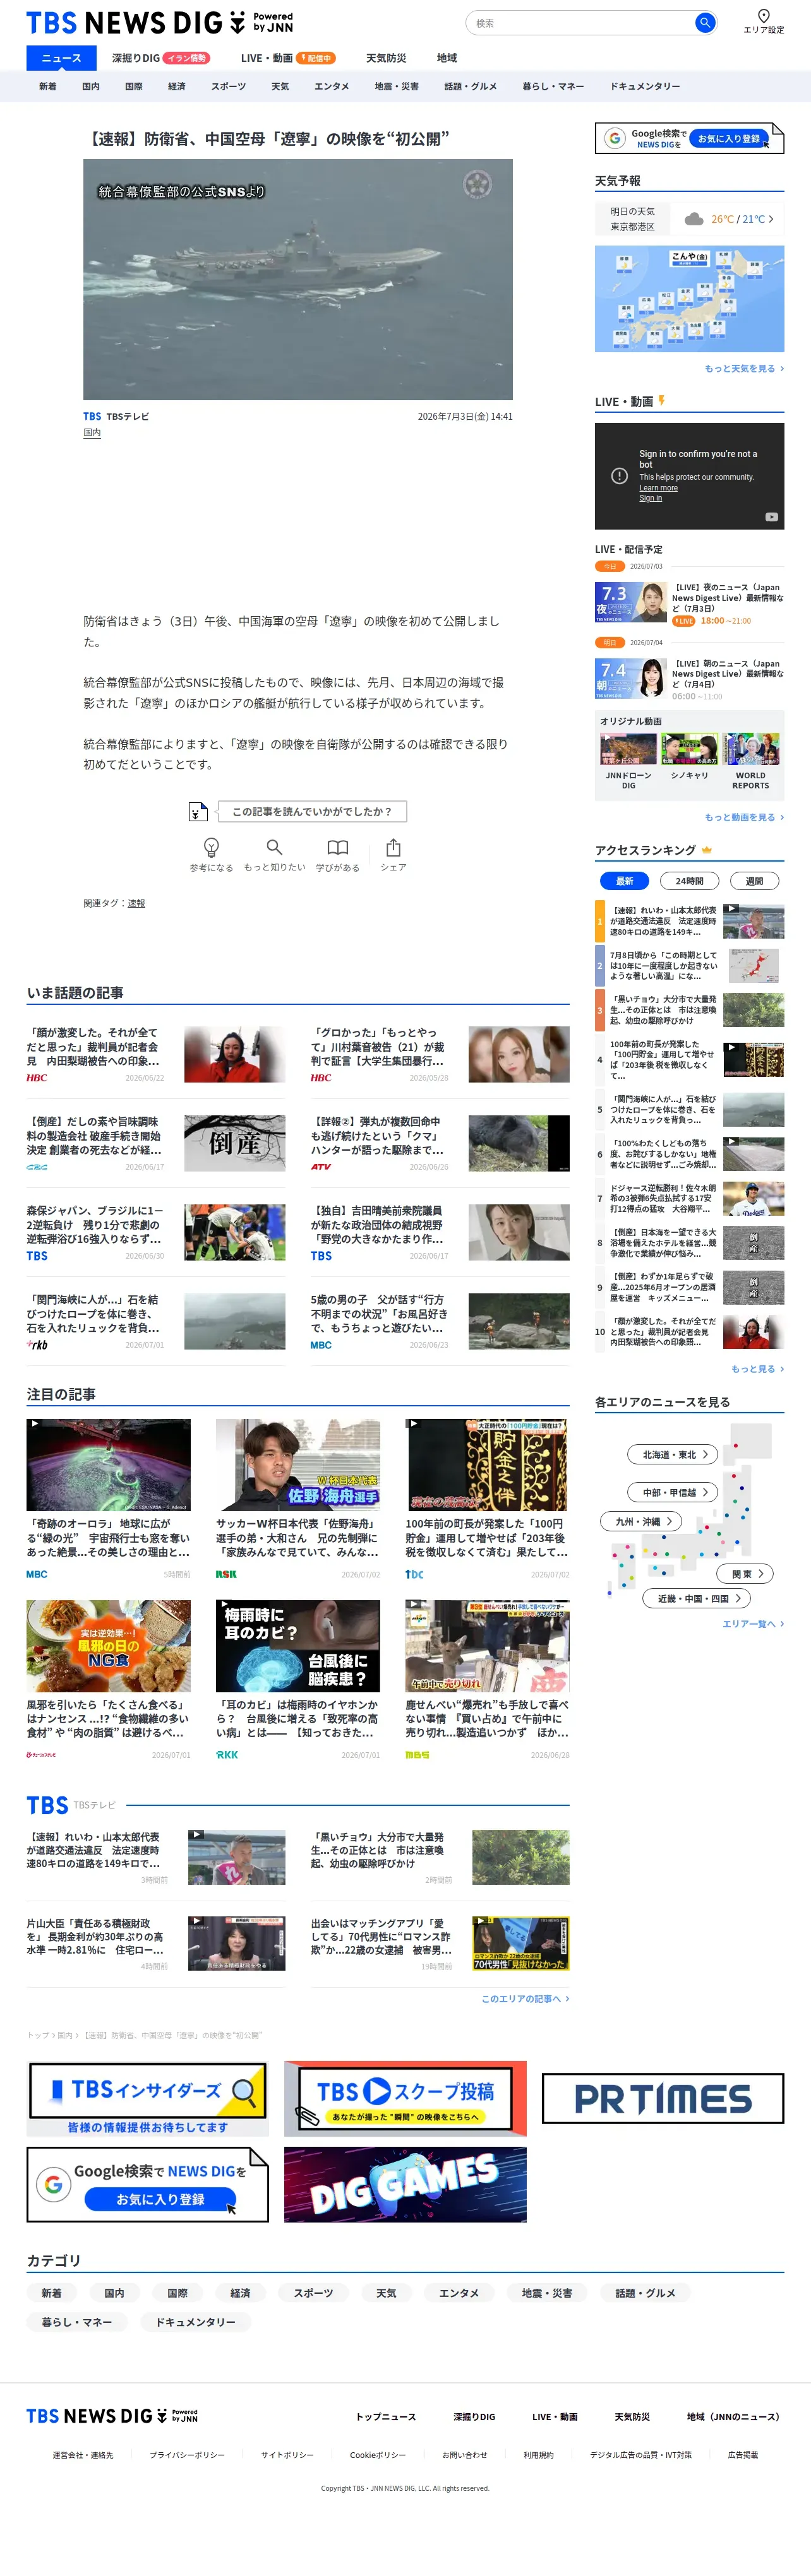Click the Google favorite banner near the footer
Viewport: 811px width, 2576px height.
click(x=147, y=2184)
